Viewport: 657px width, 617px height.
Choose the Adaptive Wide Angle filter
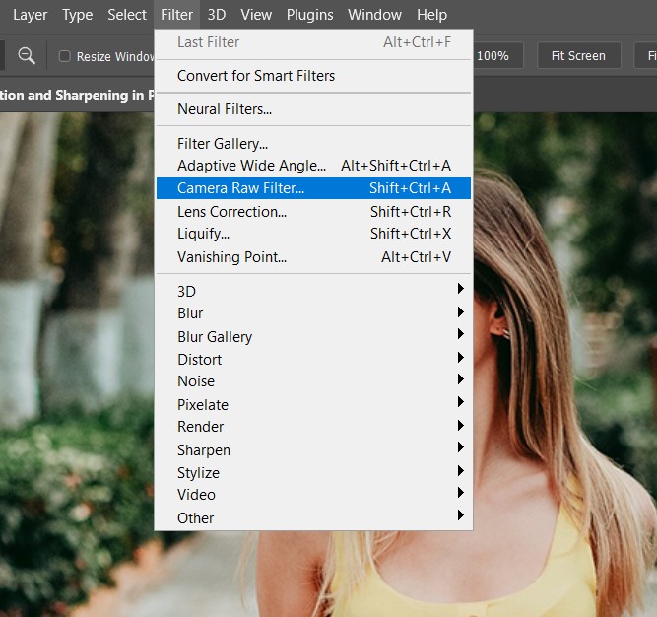[x=251, y=166]
